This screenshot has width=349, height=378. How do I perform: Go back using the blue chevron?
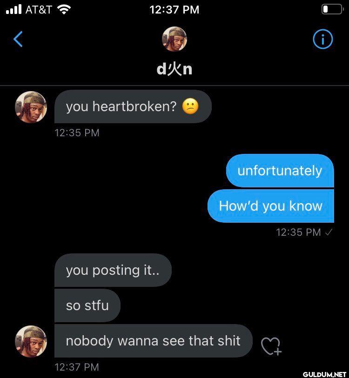coord(18,39)
